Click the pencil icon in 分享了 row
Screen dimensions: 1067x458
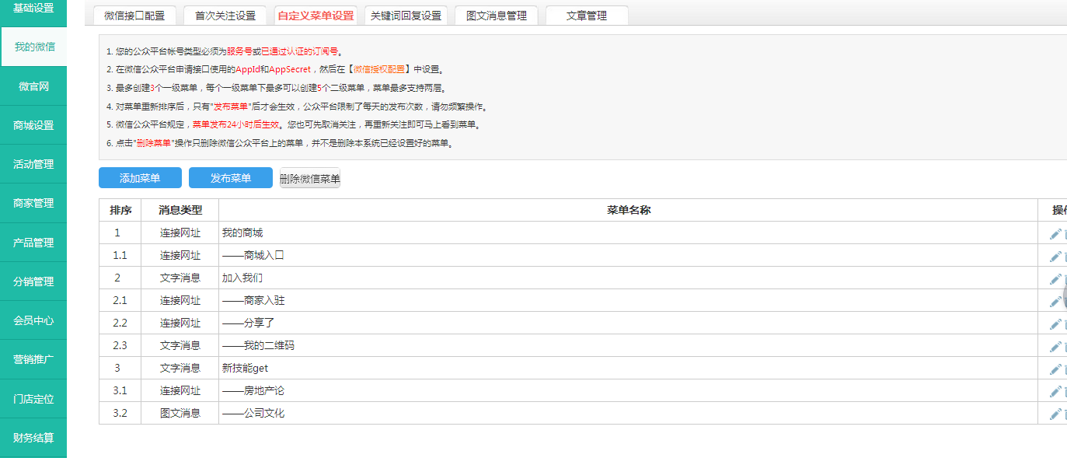click(x=1055, y=324)
